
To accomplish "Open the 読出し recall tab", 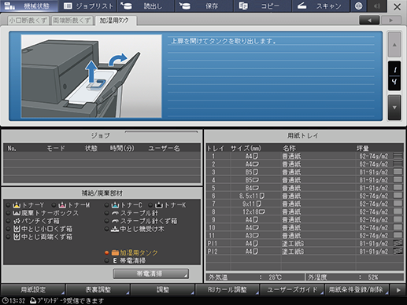I will [x=146, y=6].
